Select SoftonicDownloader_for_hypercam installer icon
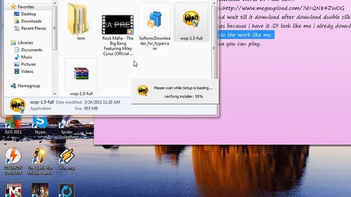Image resolution: width=351 pixels, height=197 pixels. click(x=155, y=20)
